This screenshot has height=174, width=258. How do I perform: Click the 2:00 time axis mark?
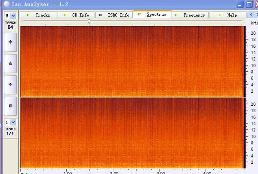[x=114, y=173]
